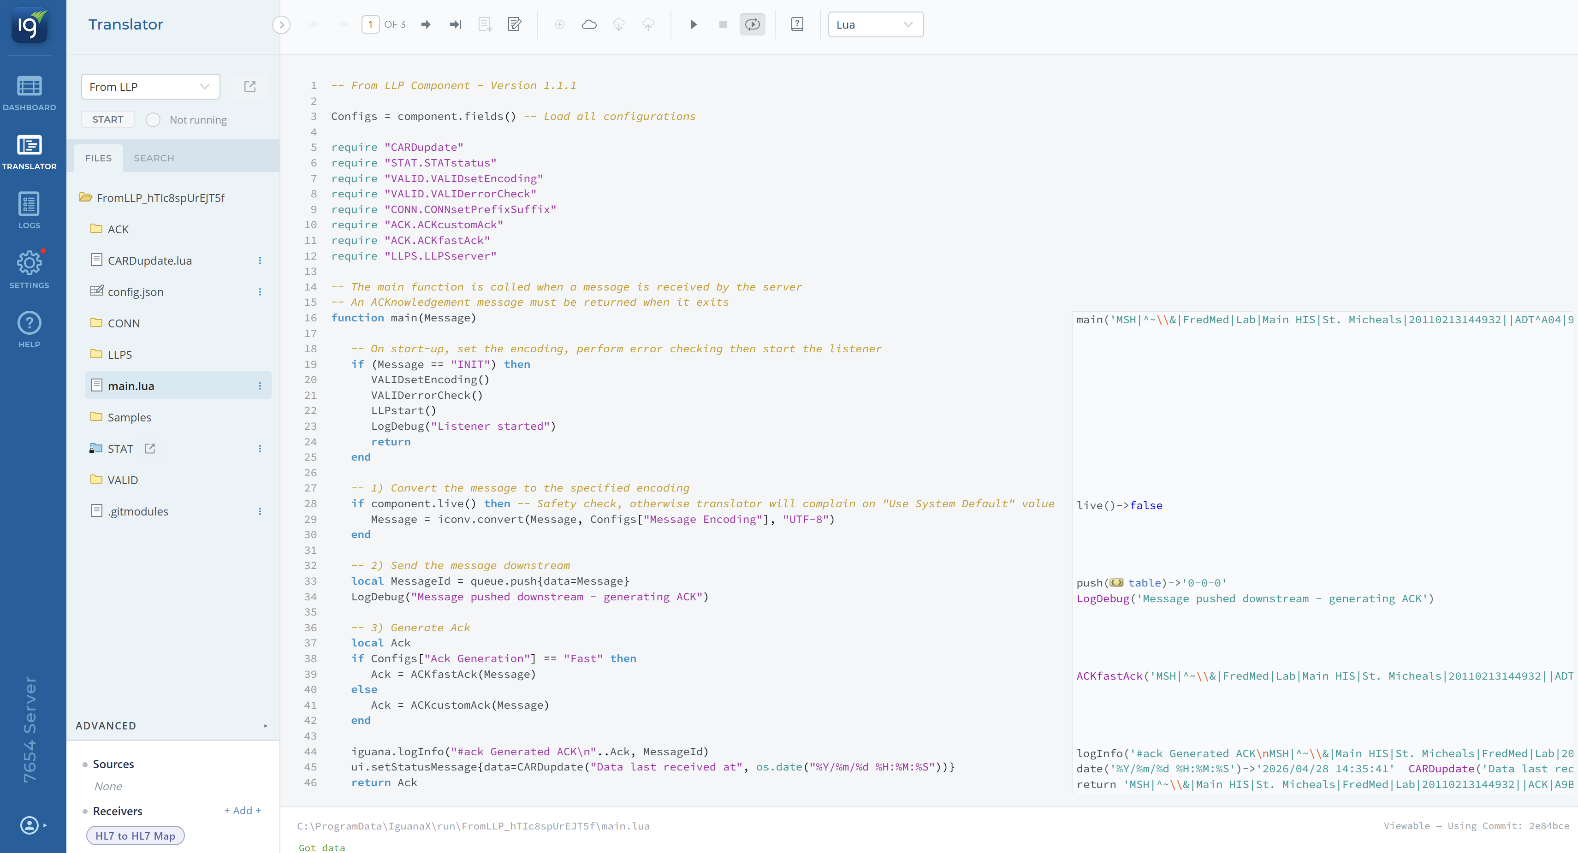Expand the ACK folder
1578x853 pixels.
[x=109, y=229]
